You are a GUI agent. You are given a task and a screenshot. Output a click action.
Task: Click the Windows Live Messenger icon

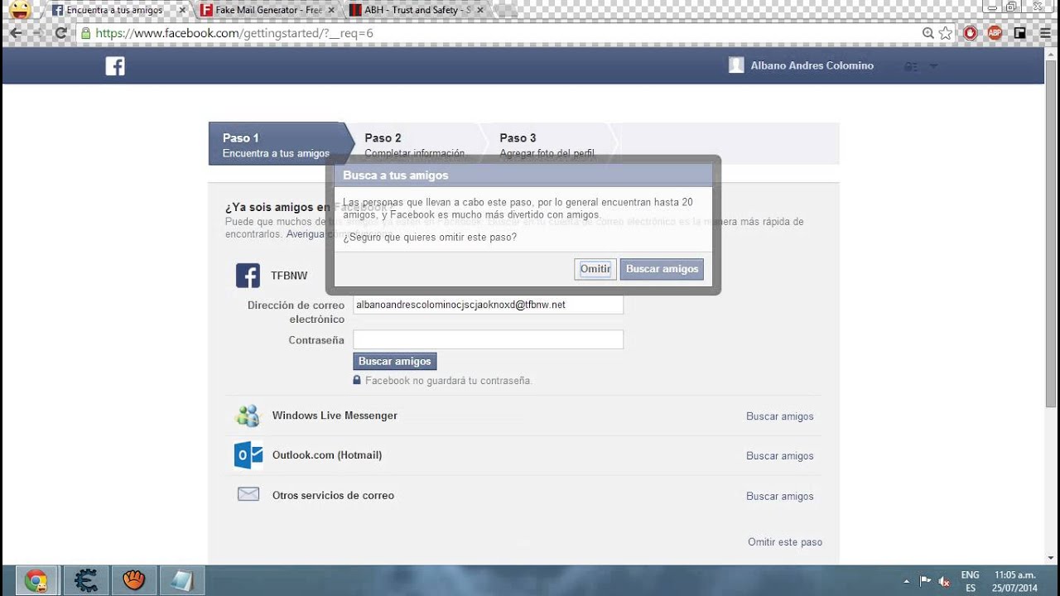pos(248,416)
